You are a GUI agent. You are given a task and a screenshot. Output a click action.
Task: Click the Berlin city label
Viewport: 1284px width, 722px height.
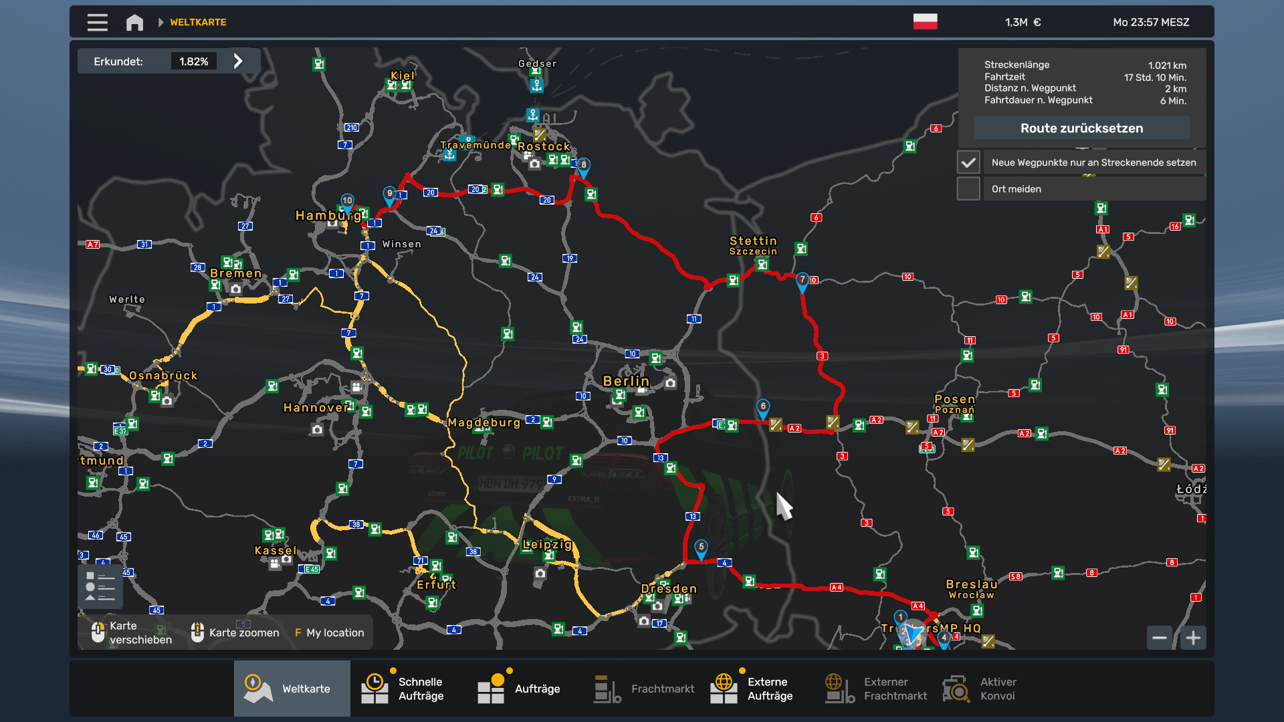(x=626, y=381)
